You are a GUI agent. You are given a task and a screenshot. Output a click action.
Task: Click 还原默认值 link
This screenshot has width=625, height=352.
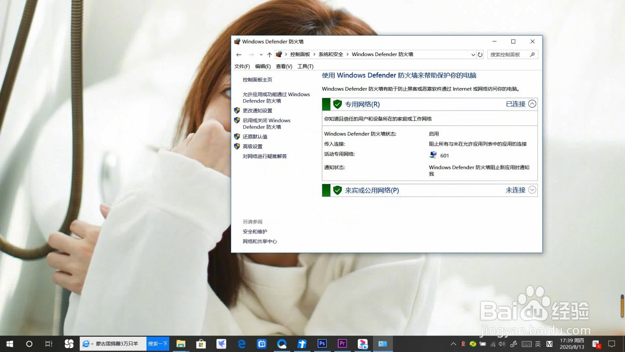tap(255, 137)
